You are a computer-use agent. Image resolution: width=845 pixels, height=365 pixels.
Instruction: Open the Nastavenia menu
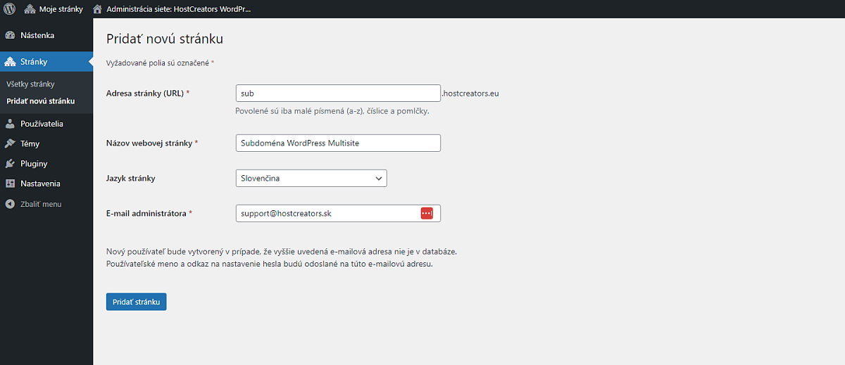coord(46,184)
